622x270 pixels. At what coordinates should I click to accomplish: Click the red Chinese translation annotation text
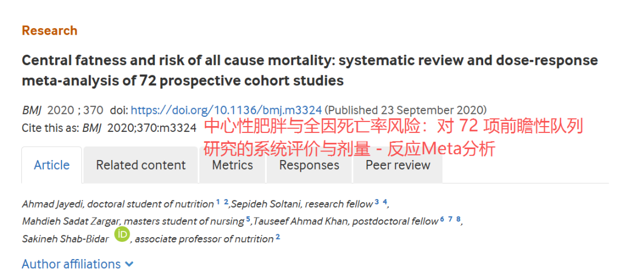tap(393, 138)
